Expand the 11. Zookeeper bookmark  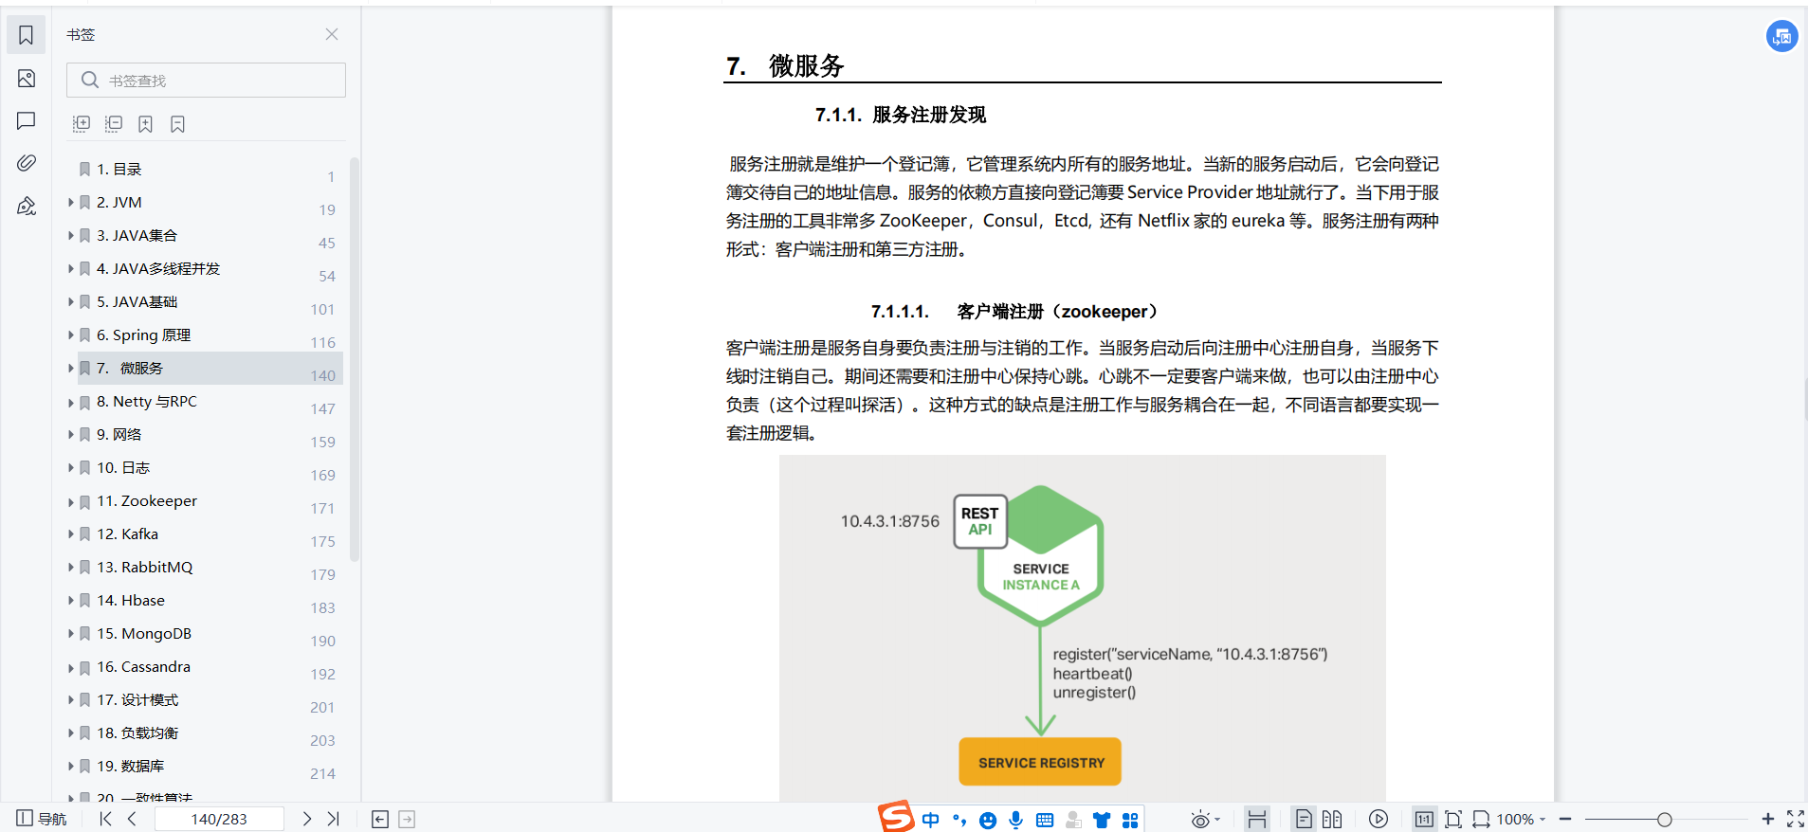pos(71,501)
